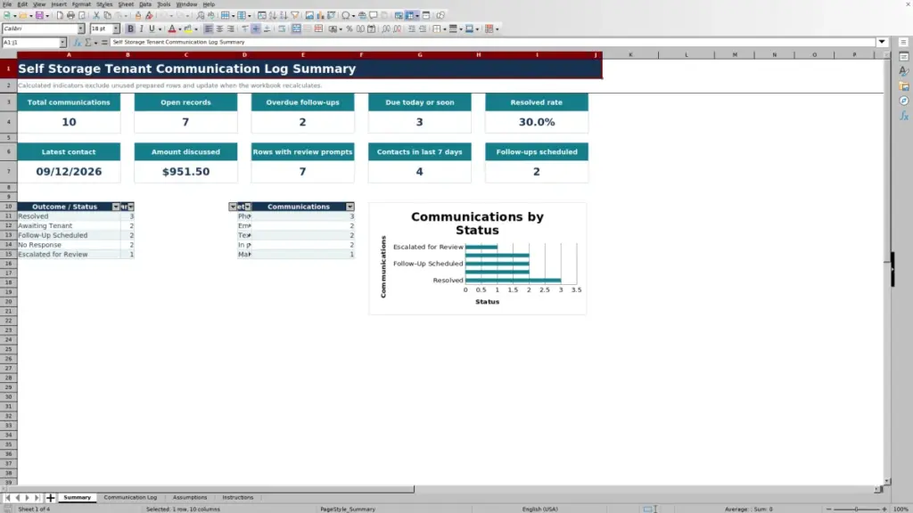Insert an image using the Image icon
Screen dimensions: 913x513
309,15
